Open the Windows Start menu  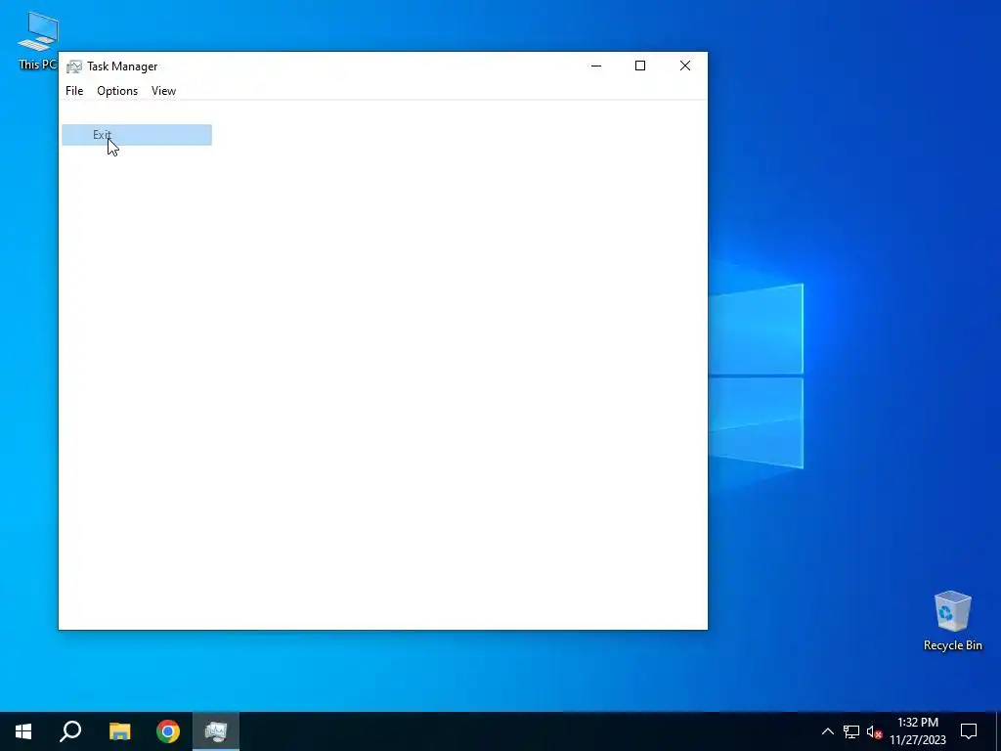tap(23, 731)
